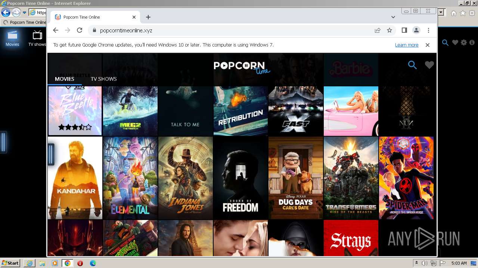Open the Barbie pink car poster
478x268 pixels.
tap(351, 111)
